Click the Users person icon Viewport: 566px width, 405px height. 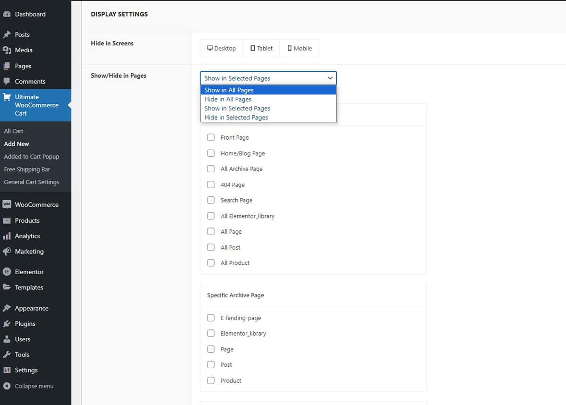[x=7, y=339]
